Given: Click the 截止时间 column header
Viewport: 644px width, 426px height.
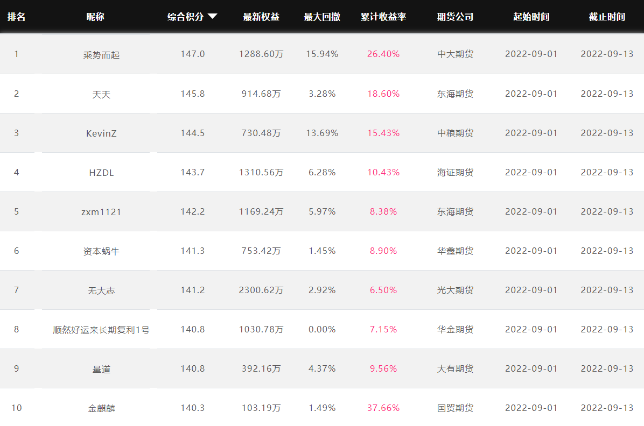Looking at the screenshot, I should tap(607, 17).
